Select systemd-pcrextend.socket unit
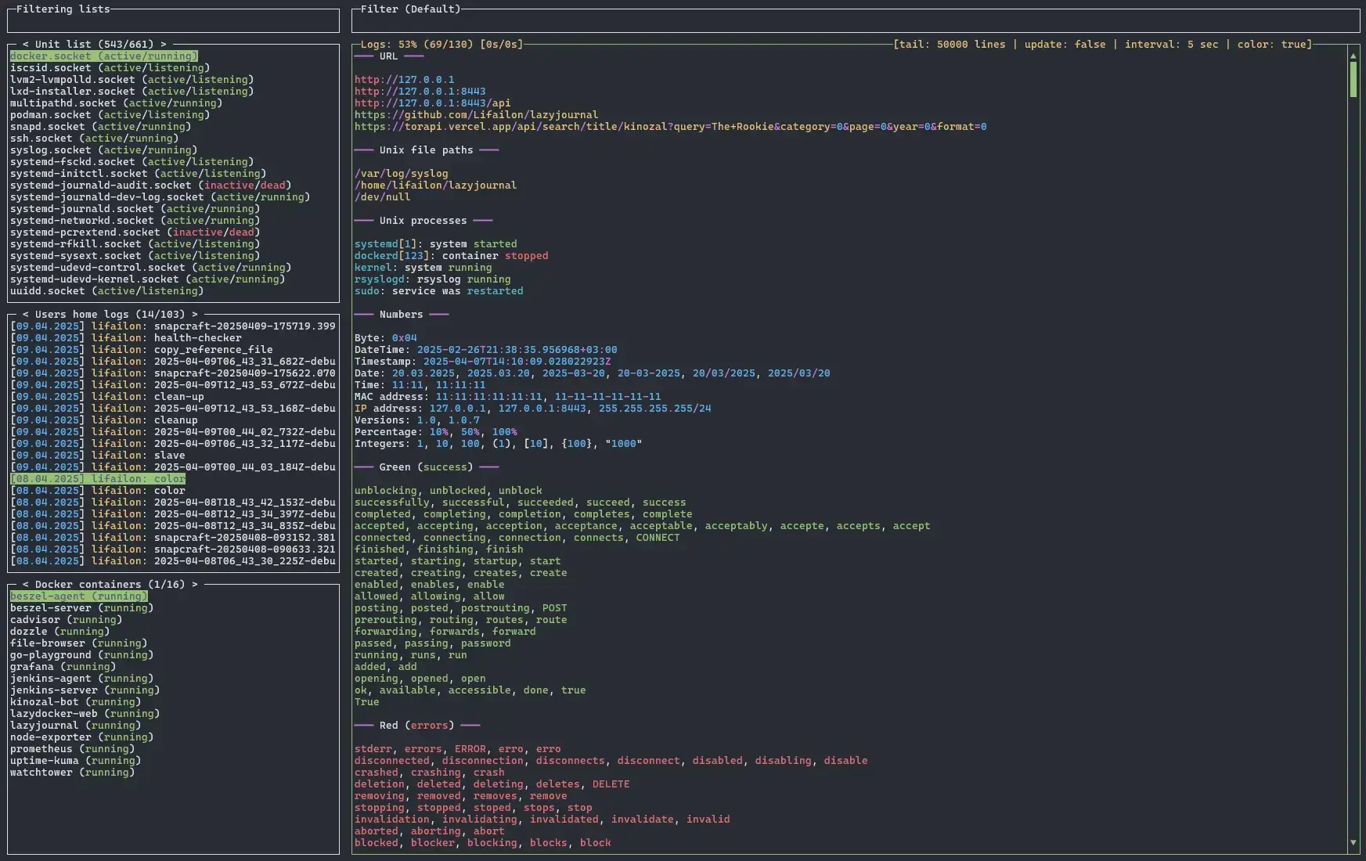This screenshot has height=861, width=1366. [x=135, y=232]
